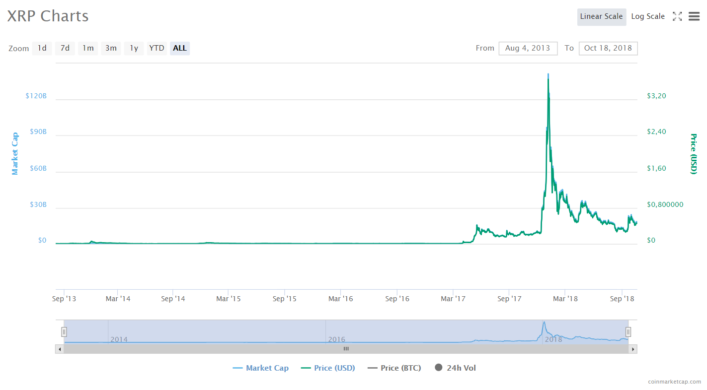Click the $120B market cap axis label

pos(36,96)
